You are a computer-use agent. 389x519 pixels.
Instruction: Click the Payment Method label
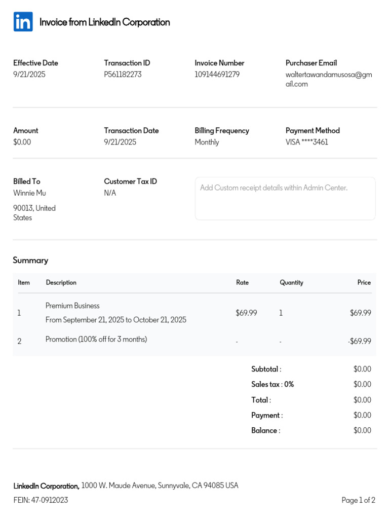(313, 130)
